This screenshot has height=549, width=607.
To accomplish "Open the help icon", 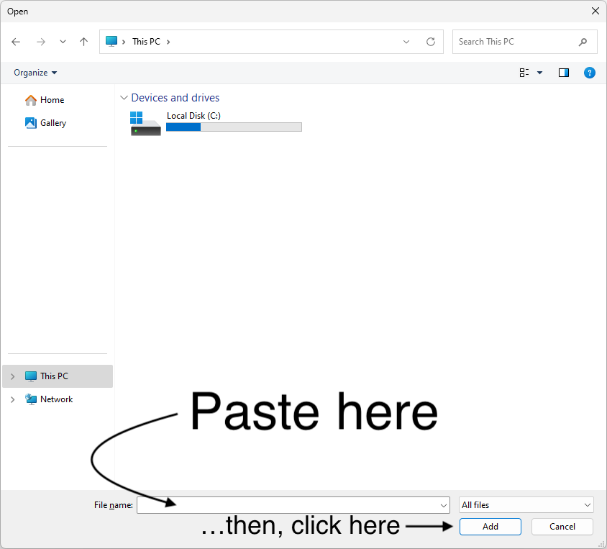I will tap(590, 73).
